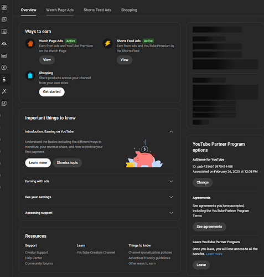Image resolution: width=264 pixels, height=277 pixels.
Task: Open the See agreements button
Action: 209,227
